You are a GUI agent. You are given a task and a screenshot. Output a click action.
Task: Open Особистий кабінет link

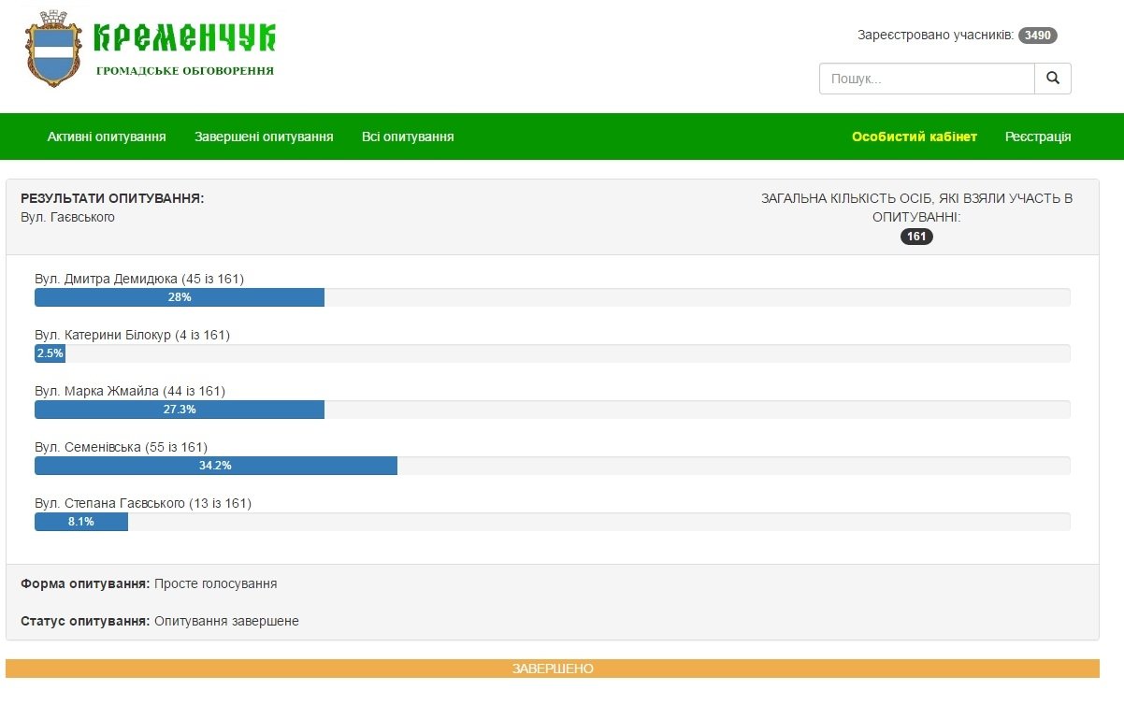point(914,137)
